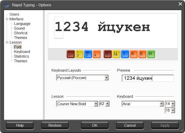Click the orange 'Е' key icon
This screenshot has height=133, width=185.
pos(142,54)
